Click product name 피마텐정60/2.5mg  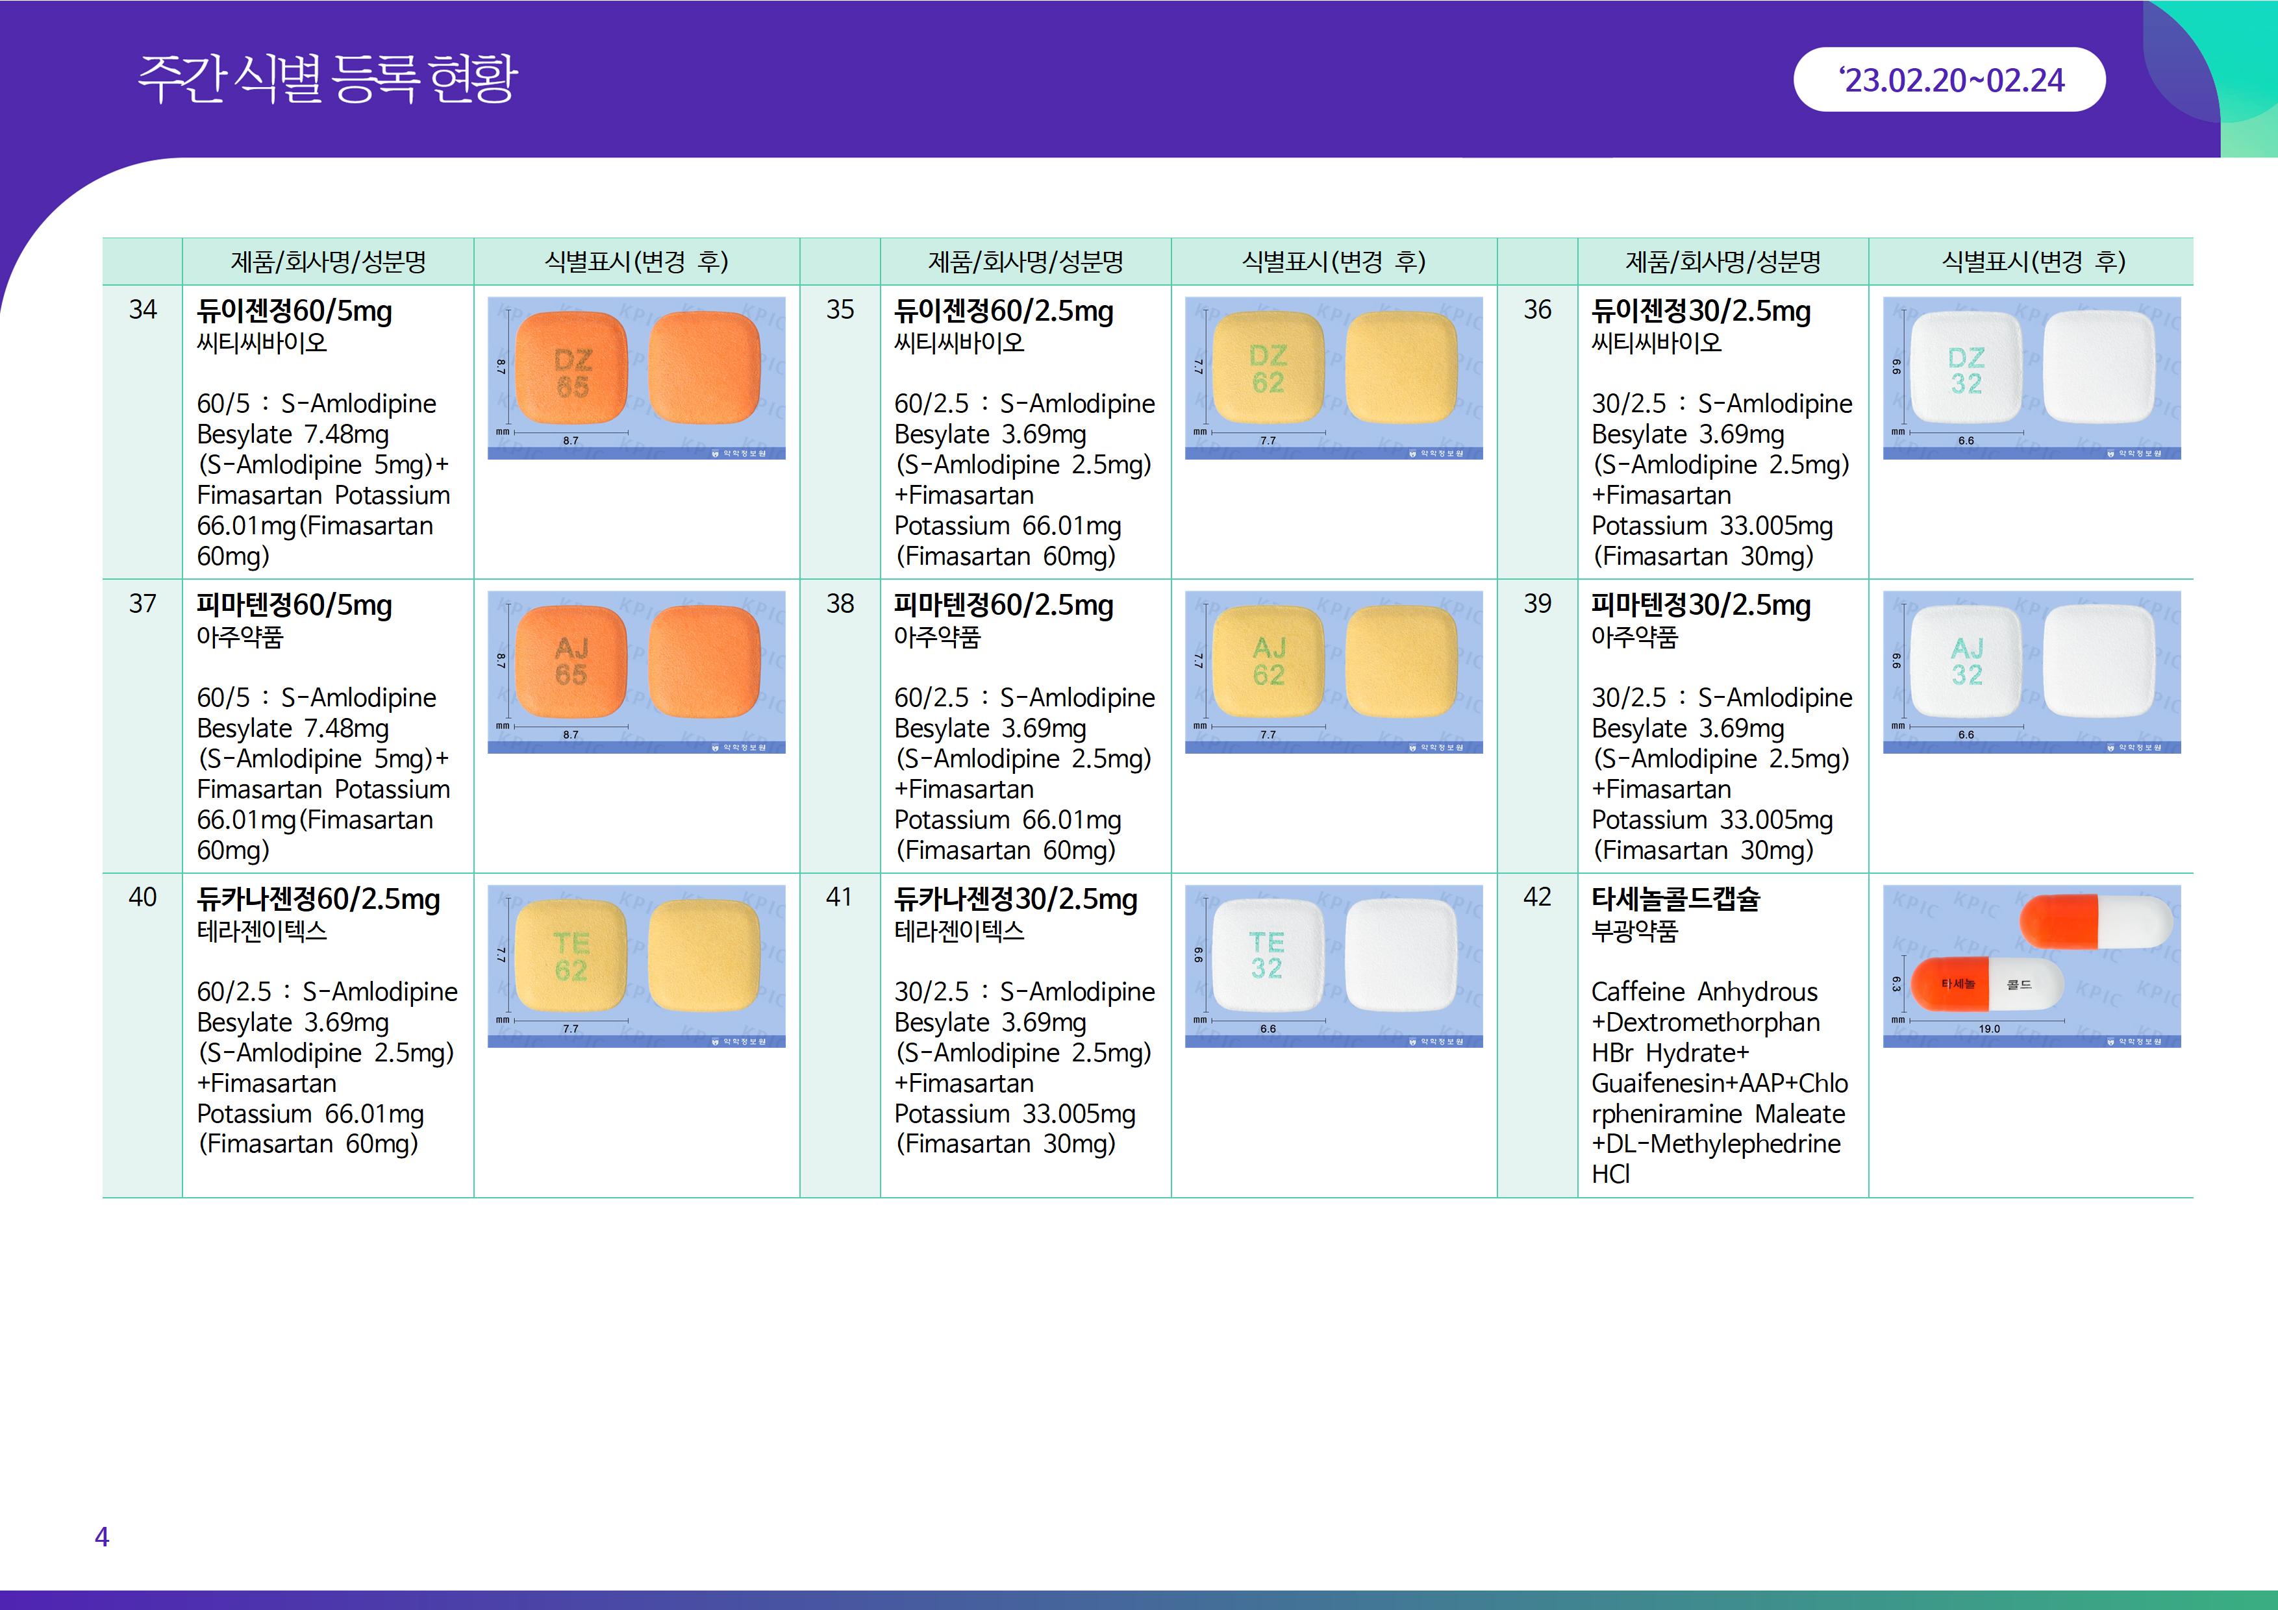[x=1003, y=605]
